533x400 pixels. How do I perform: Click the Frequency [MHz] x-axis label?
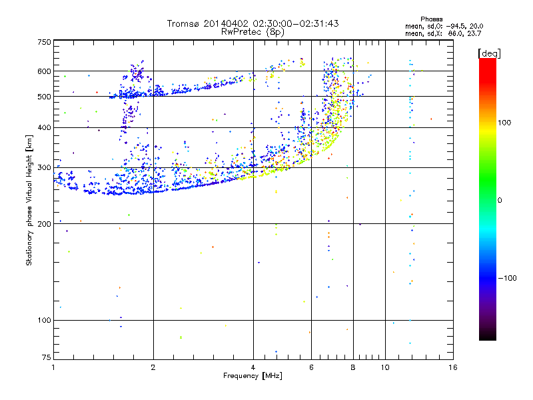pyautogui.click(x=253, y=377)
